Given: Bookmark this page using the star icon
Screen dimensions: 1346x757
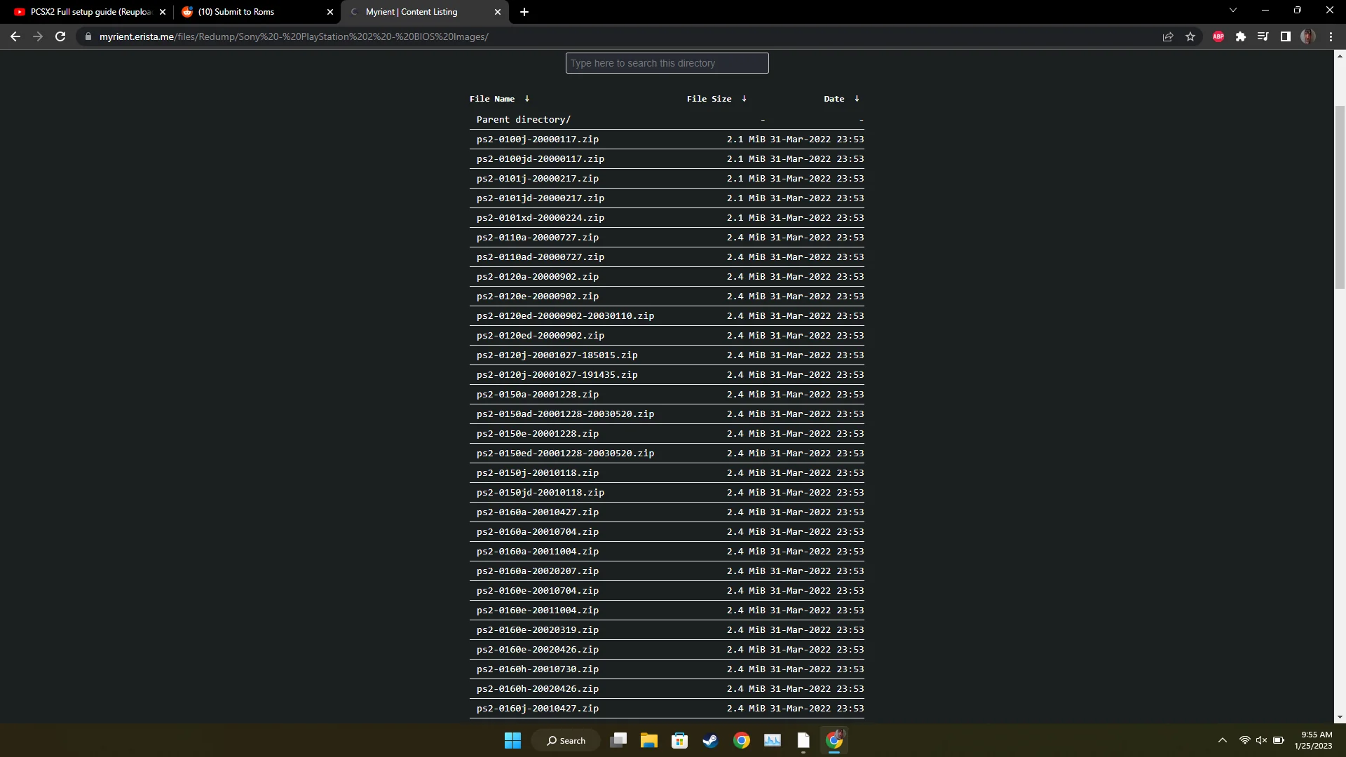Looking at the screenshot, I should 1190,36.
